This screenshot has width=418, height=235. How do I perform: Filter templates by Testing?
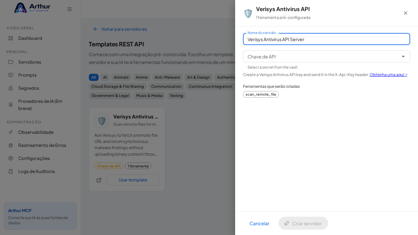click(x=176, y=96)
